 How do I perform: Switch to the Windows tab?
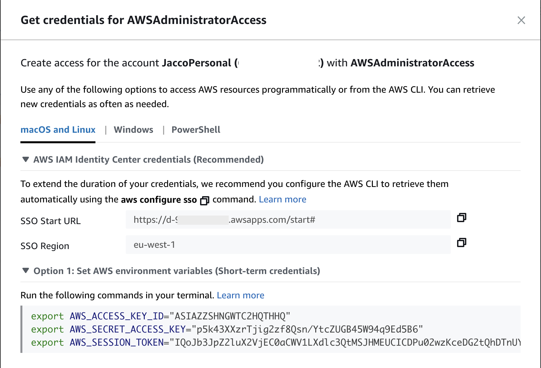point(134,130)
